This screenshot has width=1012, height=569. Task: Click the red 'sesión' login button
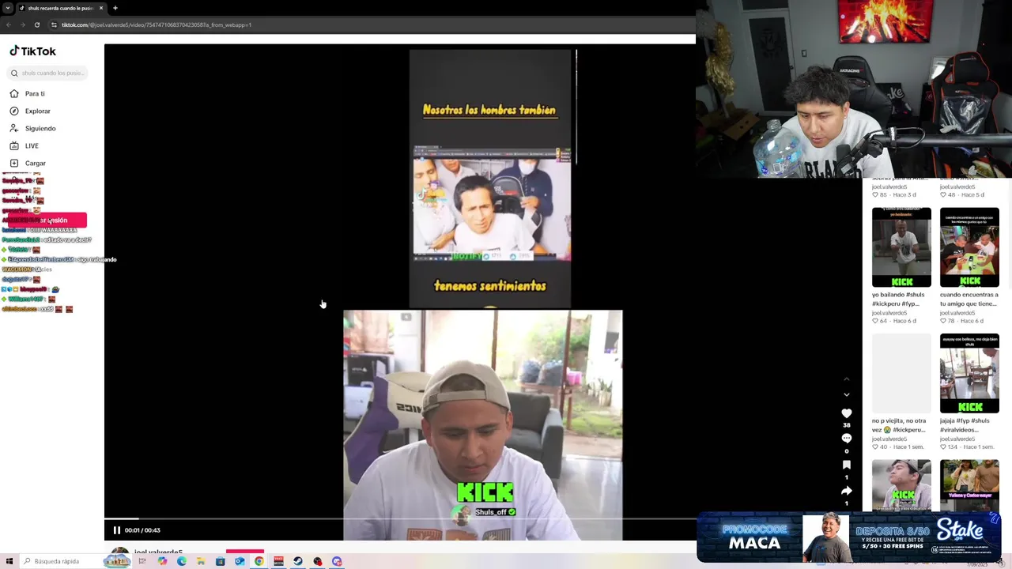(49, 220)
